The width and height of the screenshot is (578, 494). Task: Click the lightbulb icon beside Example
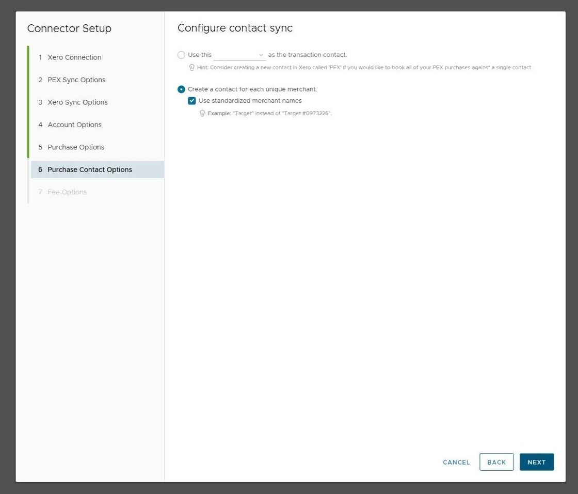(202, 113)
